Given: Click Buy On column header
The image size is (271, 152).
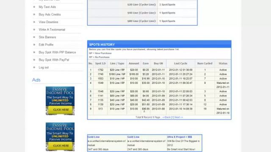Looking at the screenshot, I should point(158,63).
